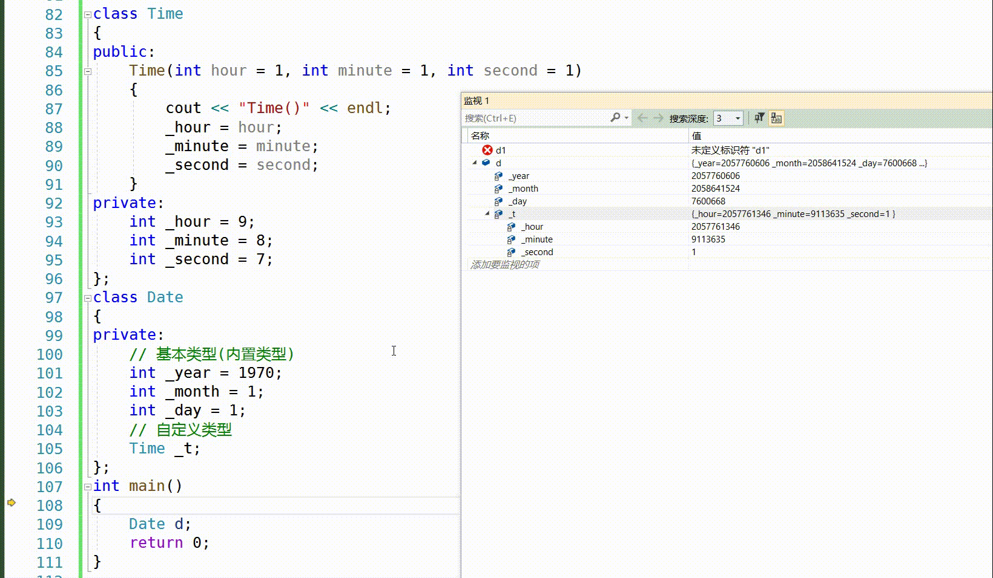Collapse the d variable tree node
The width and height of the screenshot is (993, 578).
coord(475,163)
